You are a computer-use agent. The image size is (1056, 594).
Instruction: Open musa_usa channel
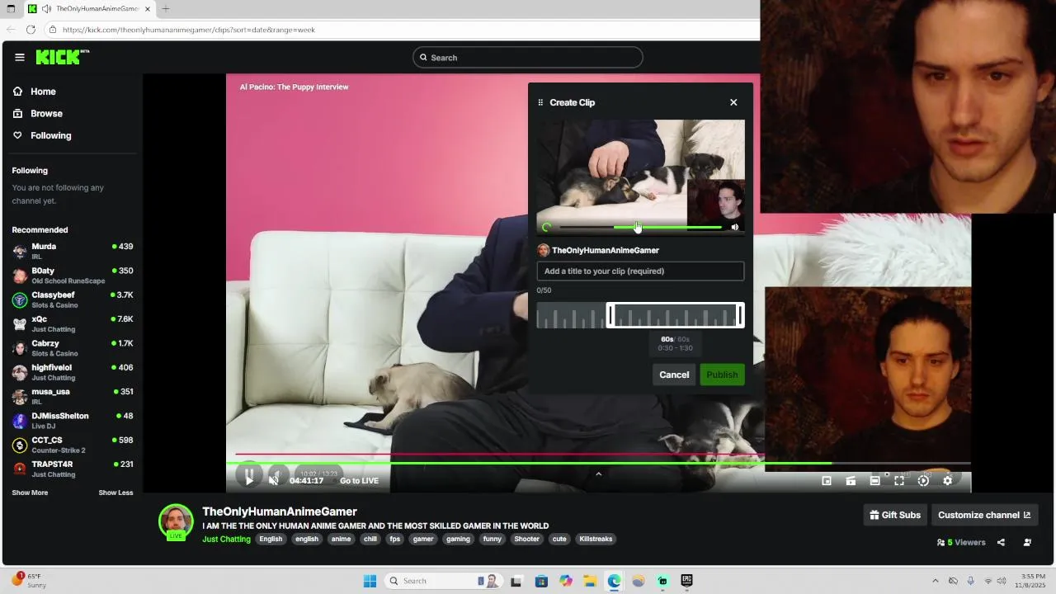[73, 396]
